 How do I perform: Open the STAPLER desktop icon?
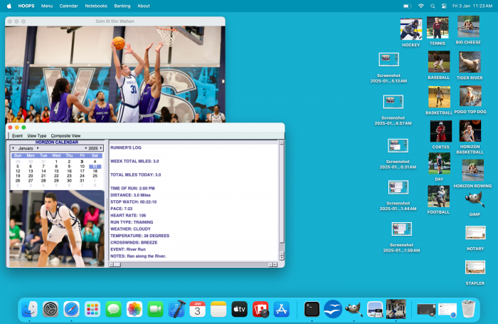(475, 268)
